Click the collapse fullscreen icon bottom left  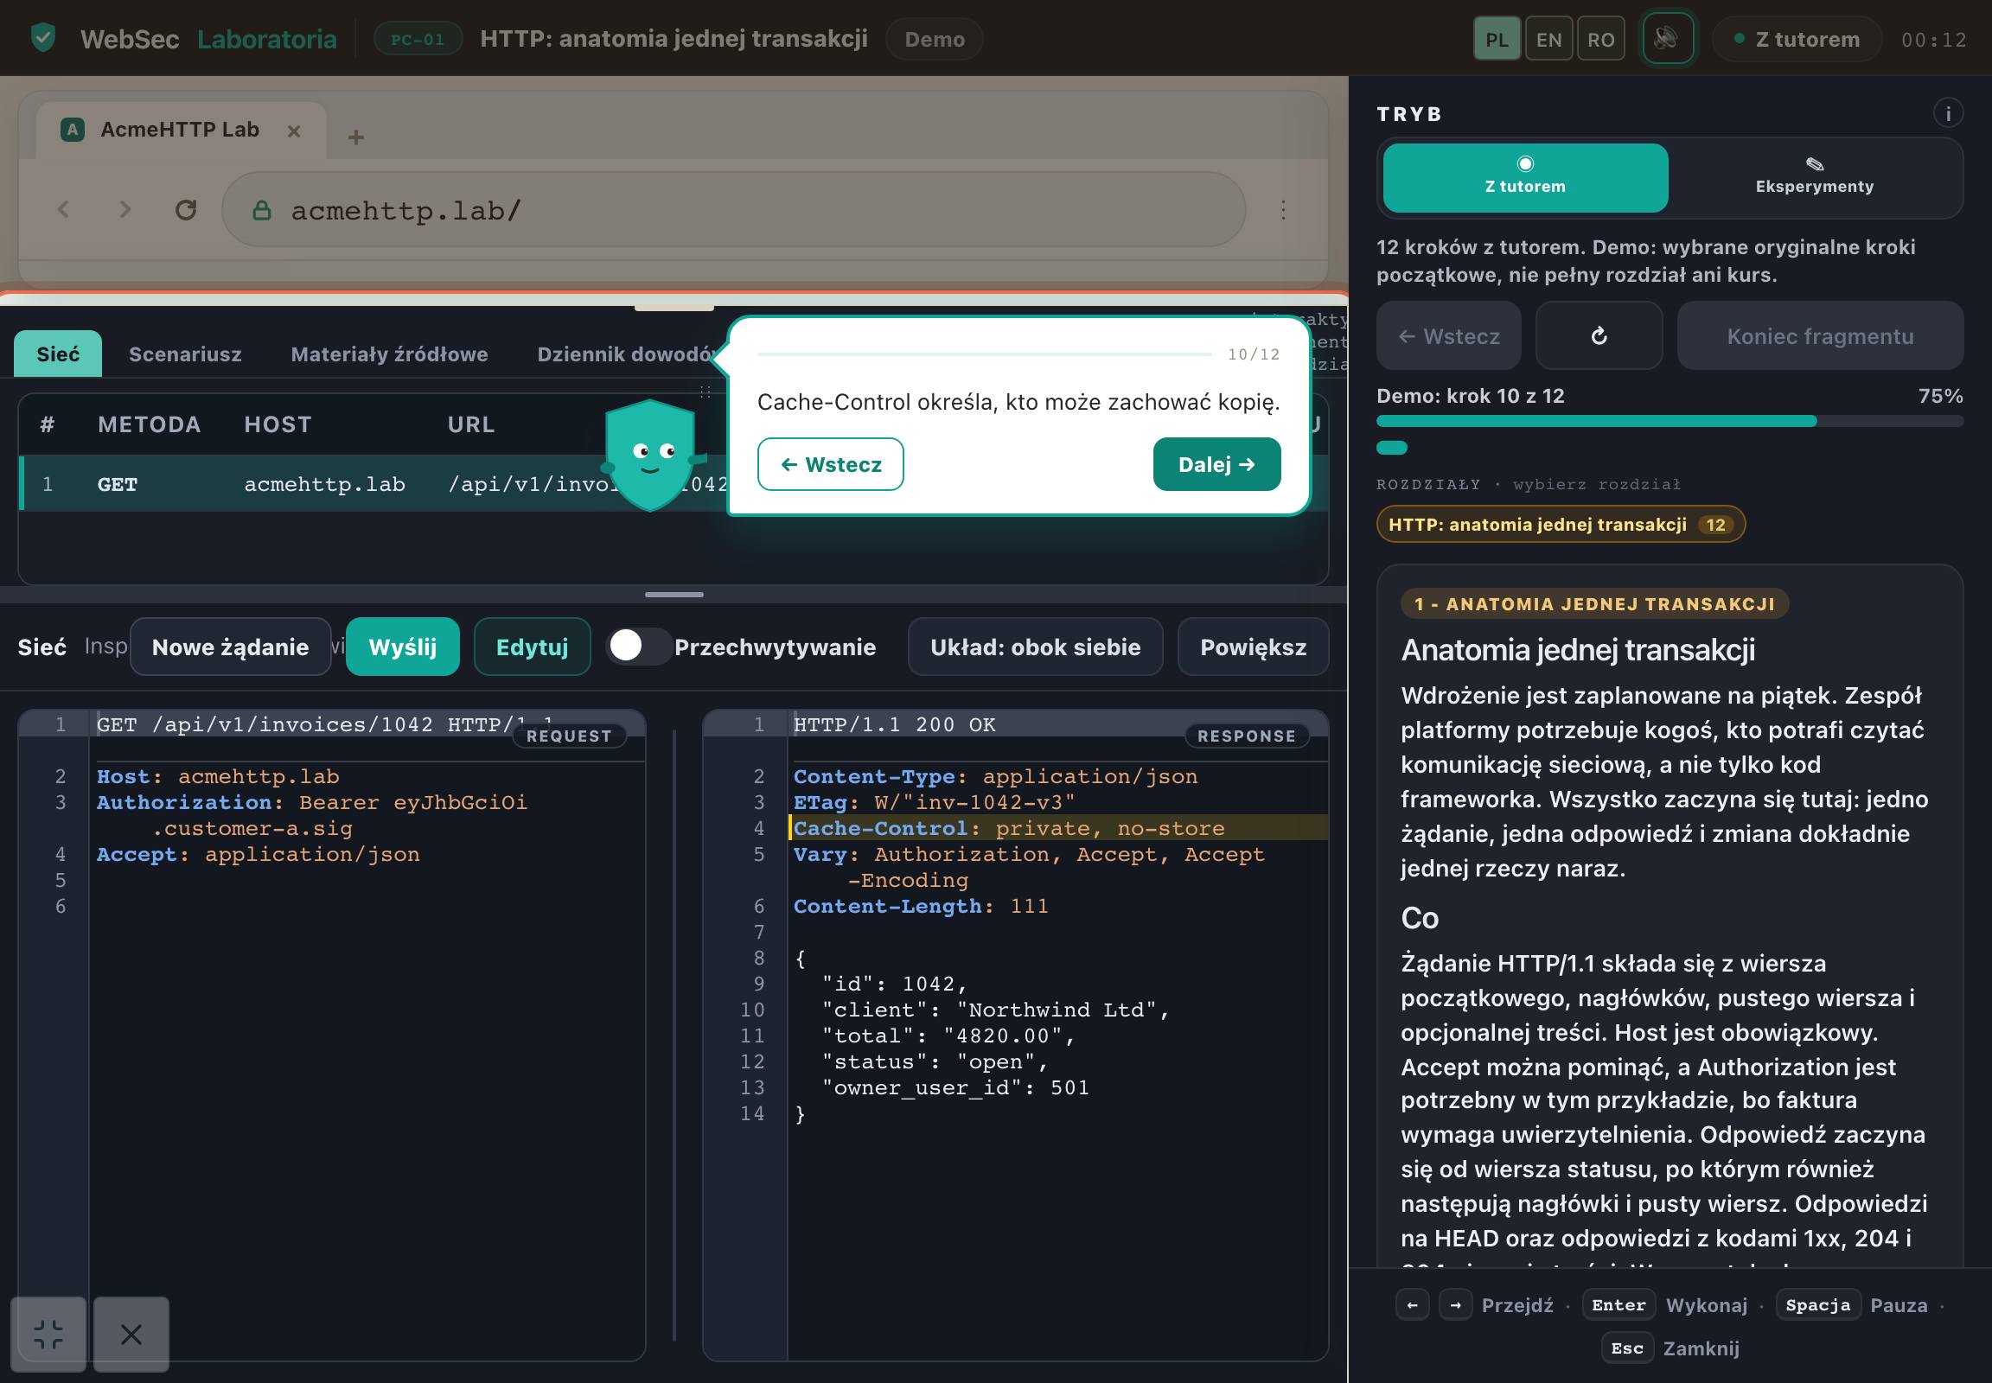click(48, 1334)
